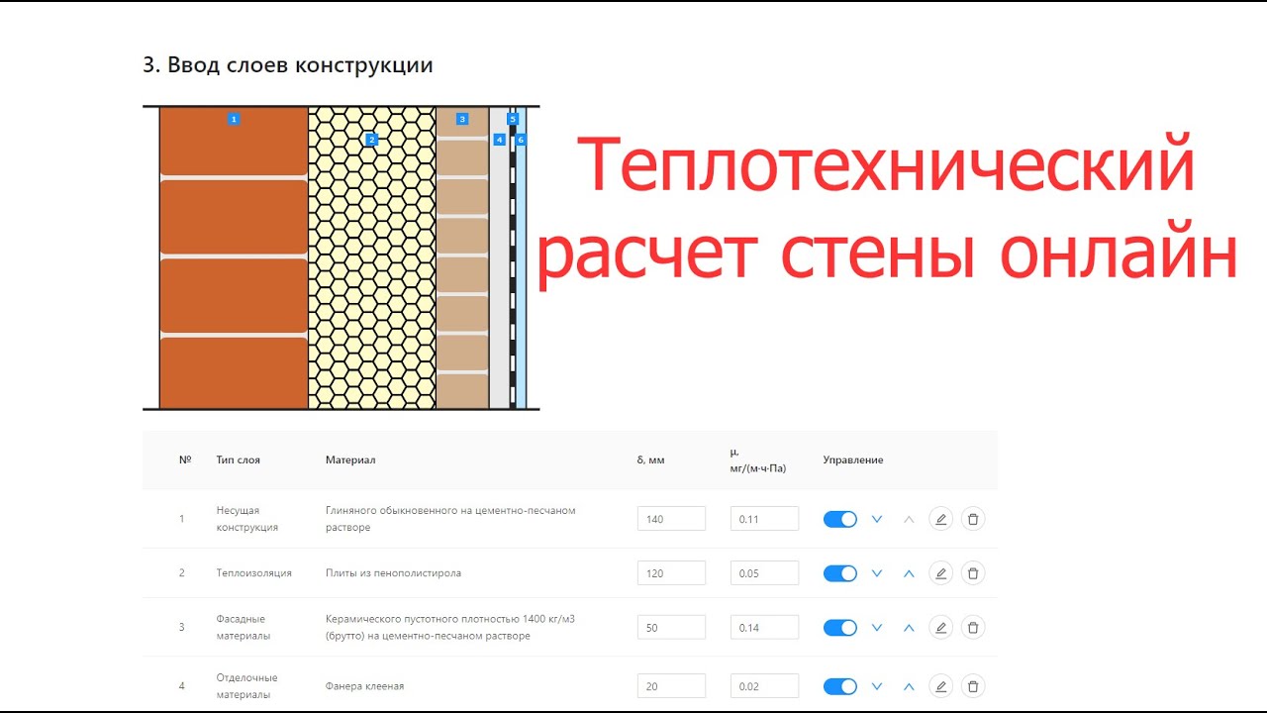Move Фанера клееная layer up
Image resolution: width=1267 pixels, height=713 pixels.
[x=909, y=686]
